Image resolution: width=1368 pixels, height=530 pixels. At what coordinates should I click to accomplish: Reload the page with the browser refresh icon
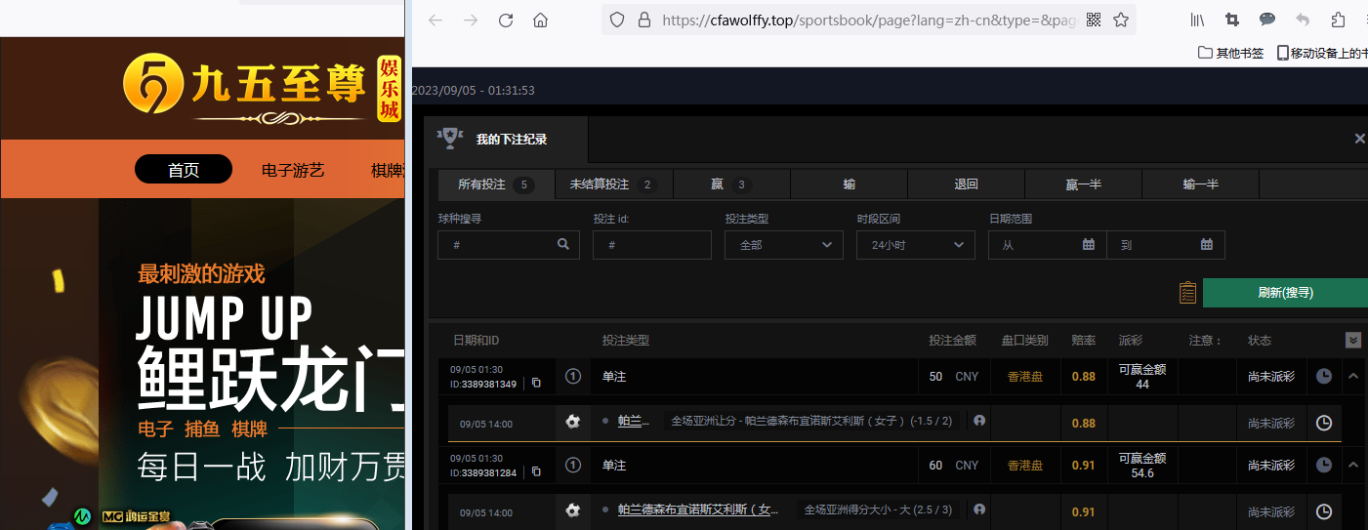click(x=506, y=20)
